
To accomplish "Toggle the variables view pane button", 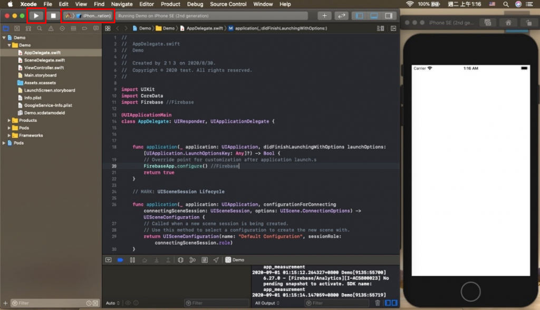I will [388, 303].
